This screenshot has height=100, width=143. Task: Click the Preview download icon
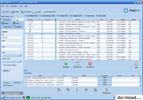[x=86, y=90]
